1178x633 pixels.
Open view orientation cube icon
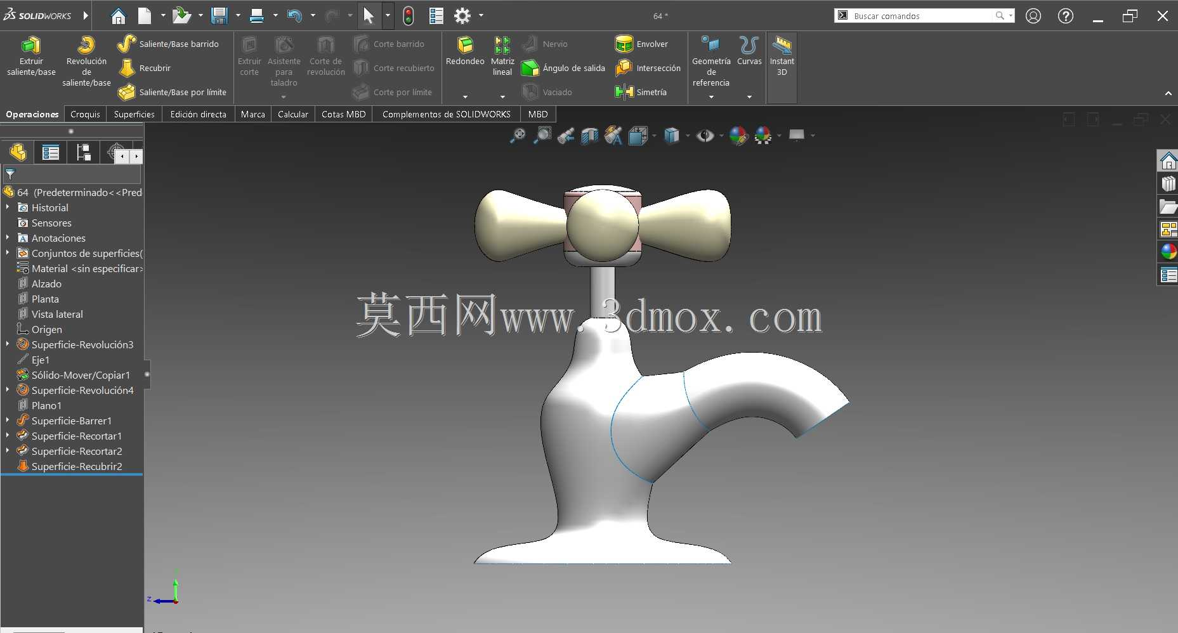pos(638,136)
